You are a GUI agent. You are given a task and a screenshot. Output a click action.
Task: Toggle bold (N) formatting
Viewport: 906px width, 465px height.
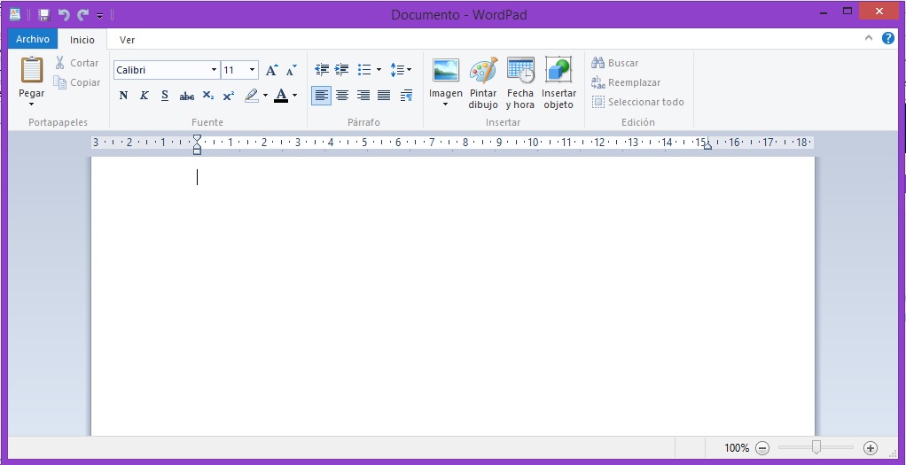click(x=123, y=96)
